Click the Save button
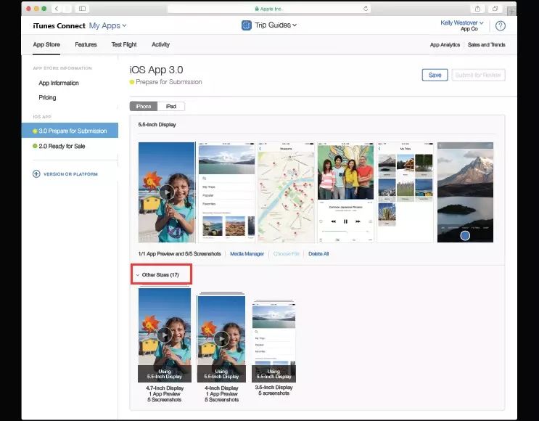Image resolution: width=539 pixels, height=421 pixels. click(435, 75)
